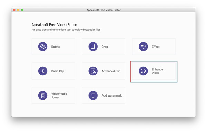Click the Basic Clip scissors icon
The image size is (207, 132).
43,71
